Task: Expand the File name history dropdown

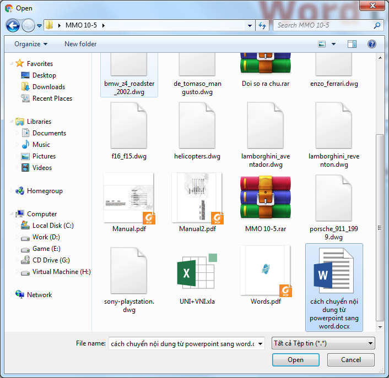Action: point(260,343)
